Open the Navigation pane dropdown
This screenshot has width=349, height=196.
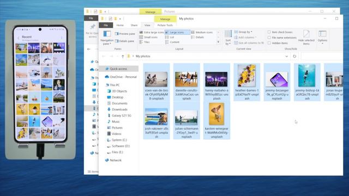tap(107, 38)
